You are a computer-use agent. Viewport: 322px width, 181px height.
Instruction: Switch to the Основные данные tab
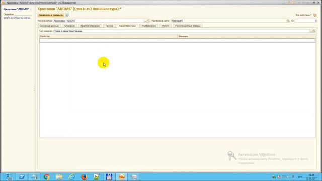[49, 26]
